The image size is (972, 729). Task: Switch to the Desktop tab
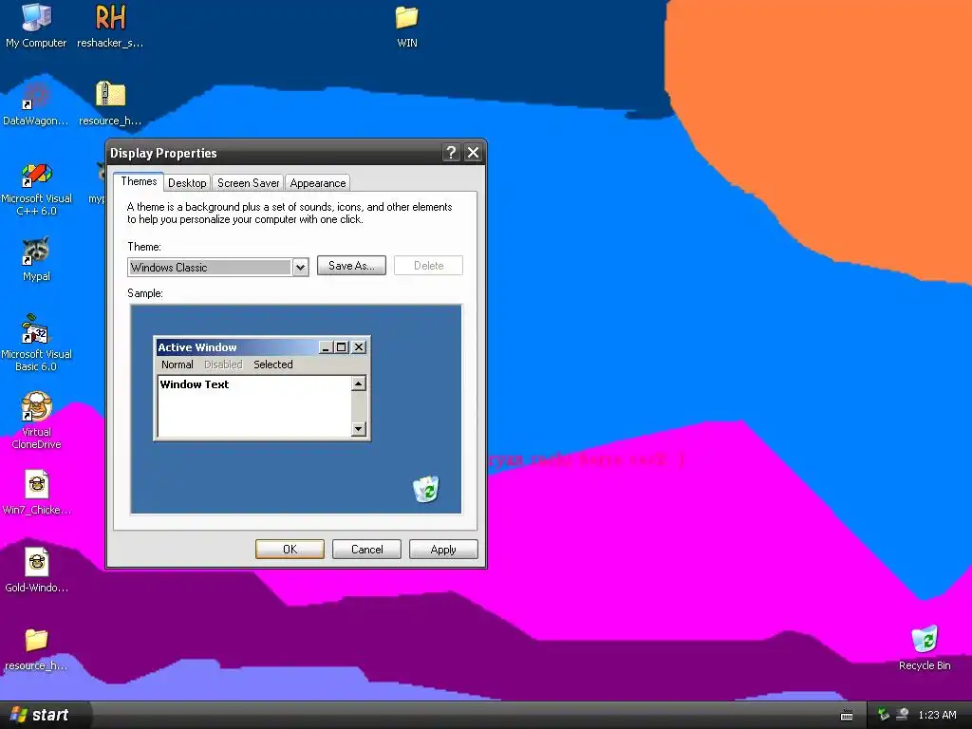(187, 183)
